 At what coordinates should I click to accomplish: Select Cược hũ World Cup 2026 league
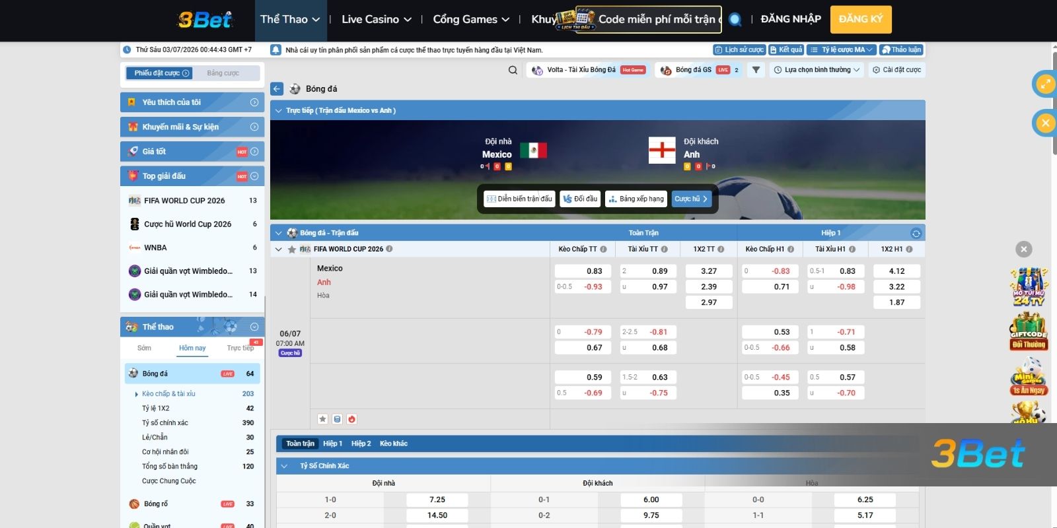click(192, 224)
